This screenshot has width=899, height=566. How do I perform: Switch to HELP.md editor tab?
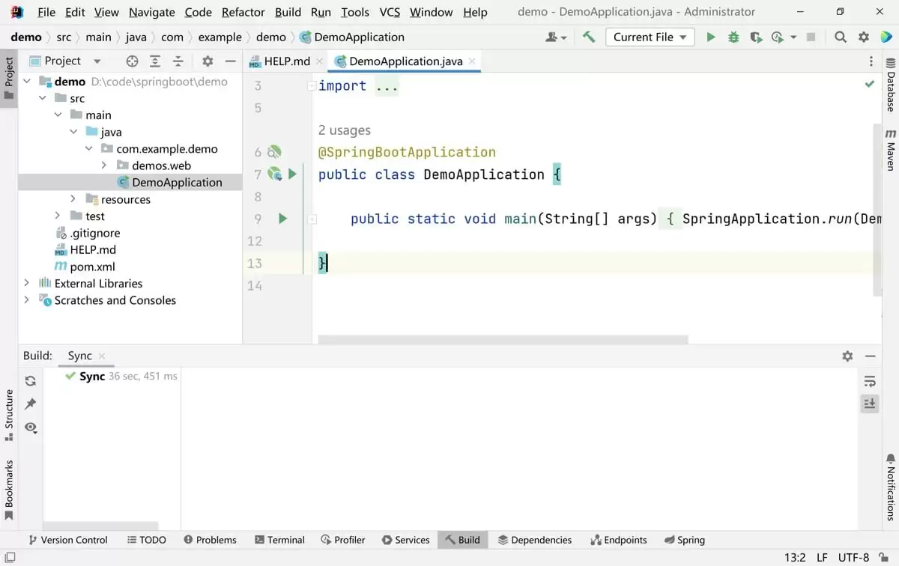point(287,61)
